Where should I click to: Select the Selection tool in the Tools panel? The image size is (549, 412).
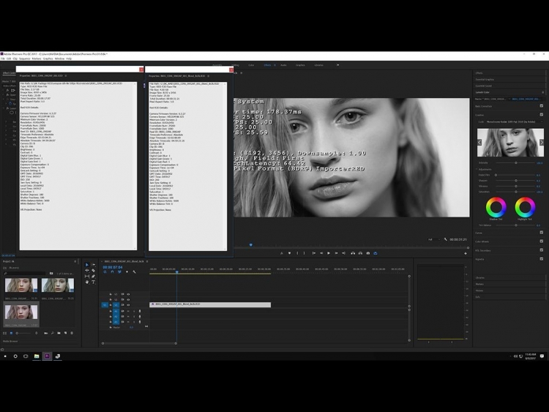coord(86,265)
